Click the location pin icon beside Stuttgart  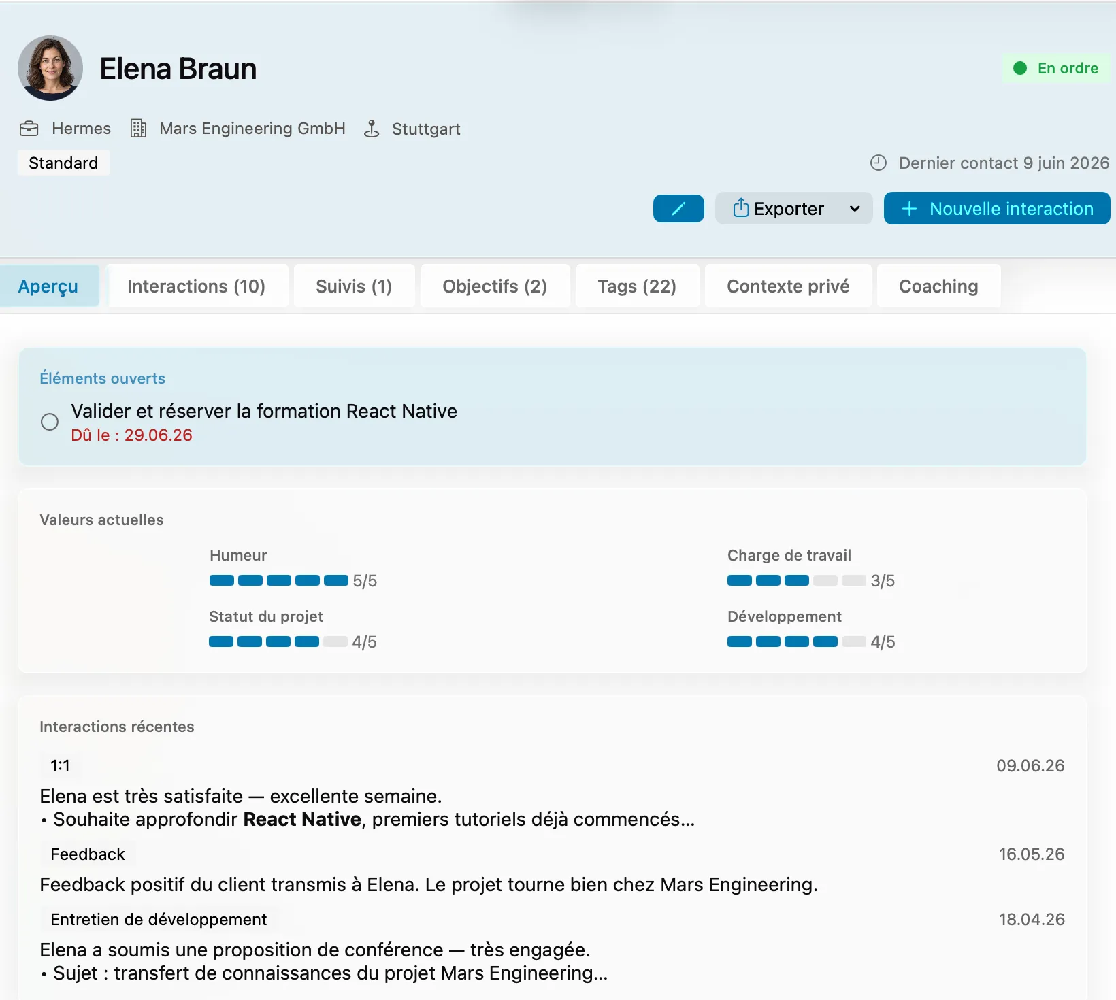[x=372, y=129]
